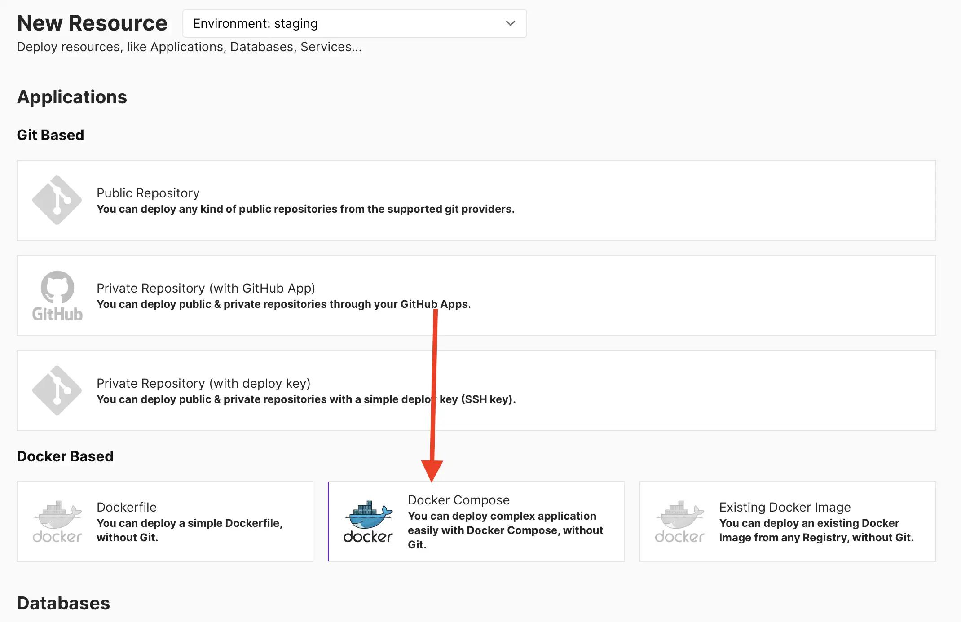Click the public repositories description text

click(305, 209)
